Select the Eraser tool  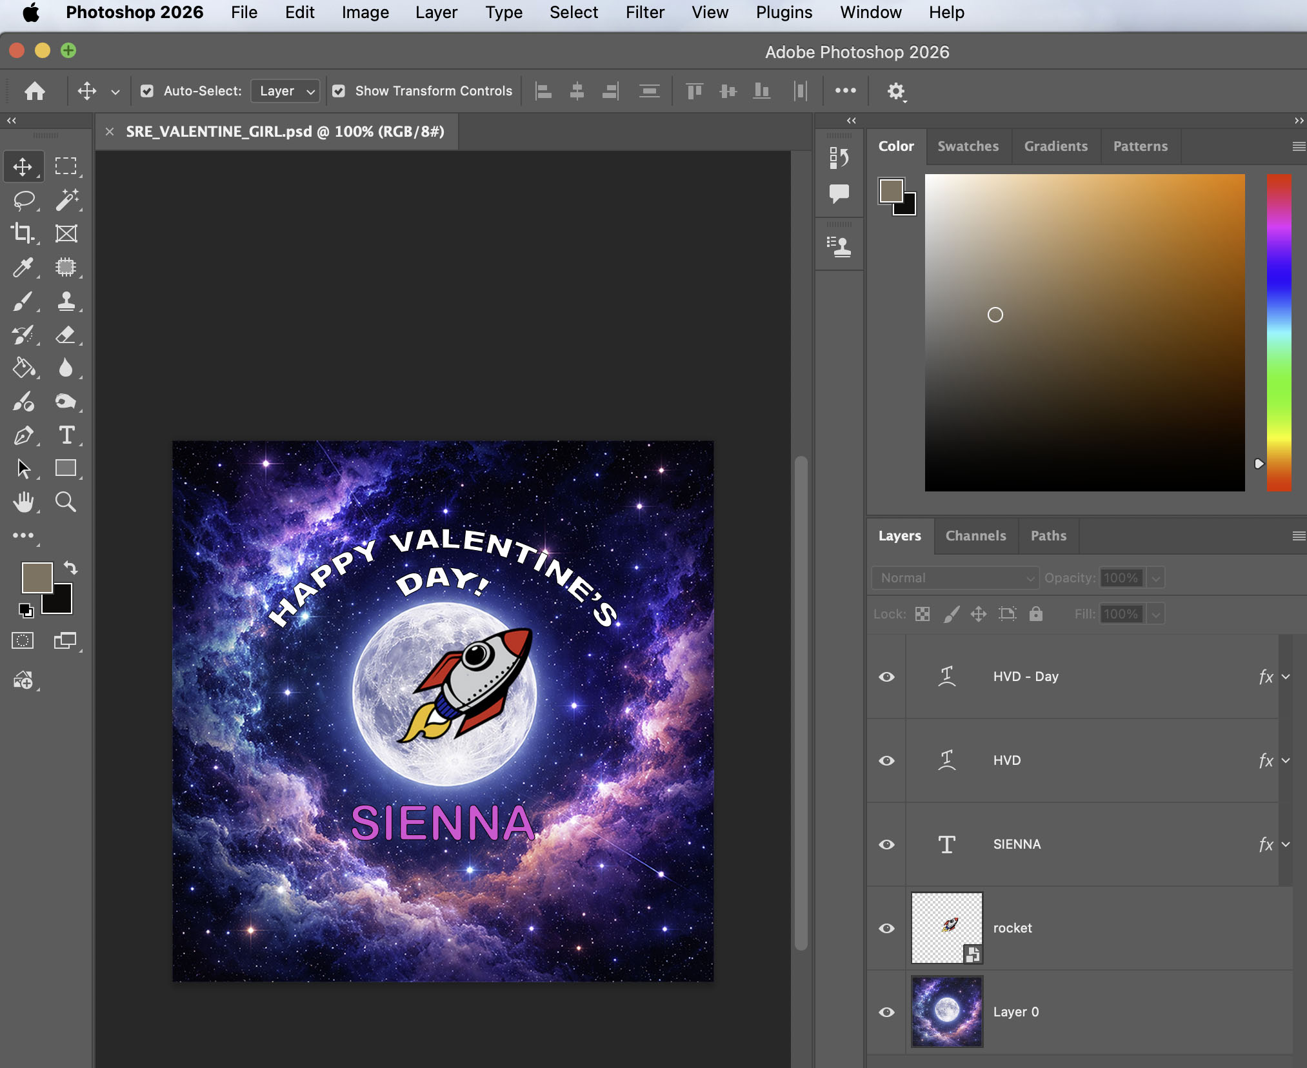pyautogui.click(x=66, y=334)
